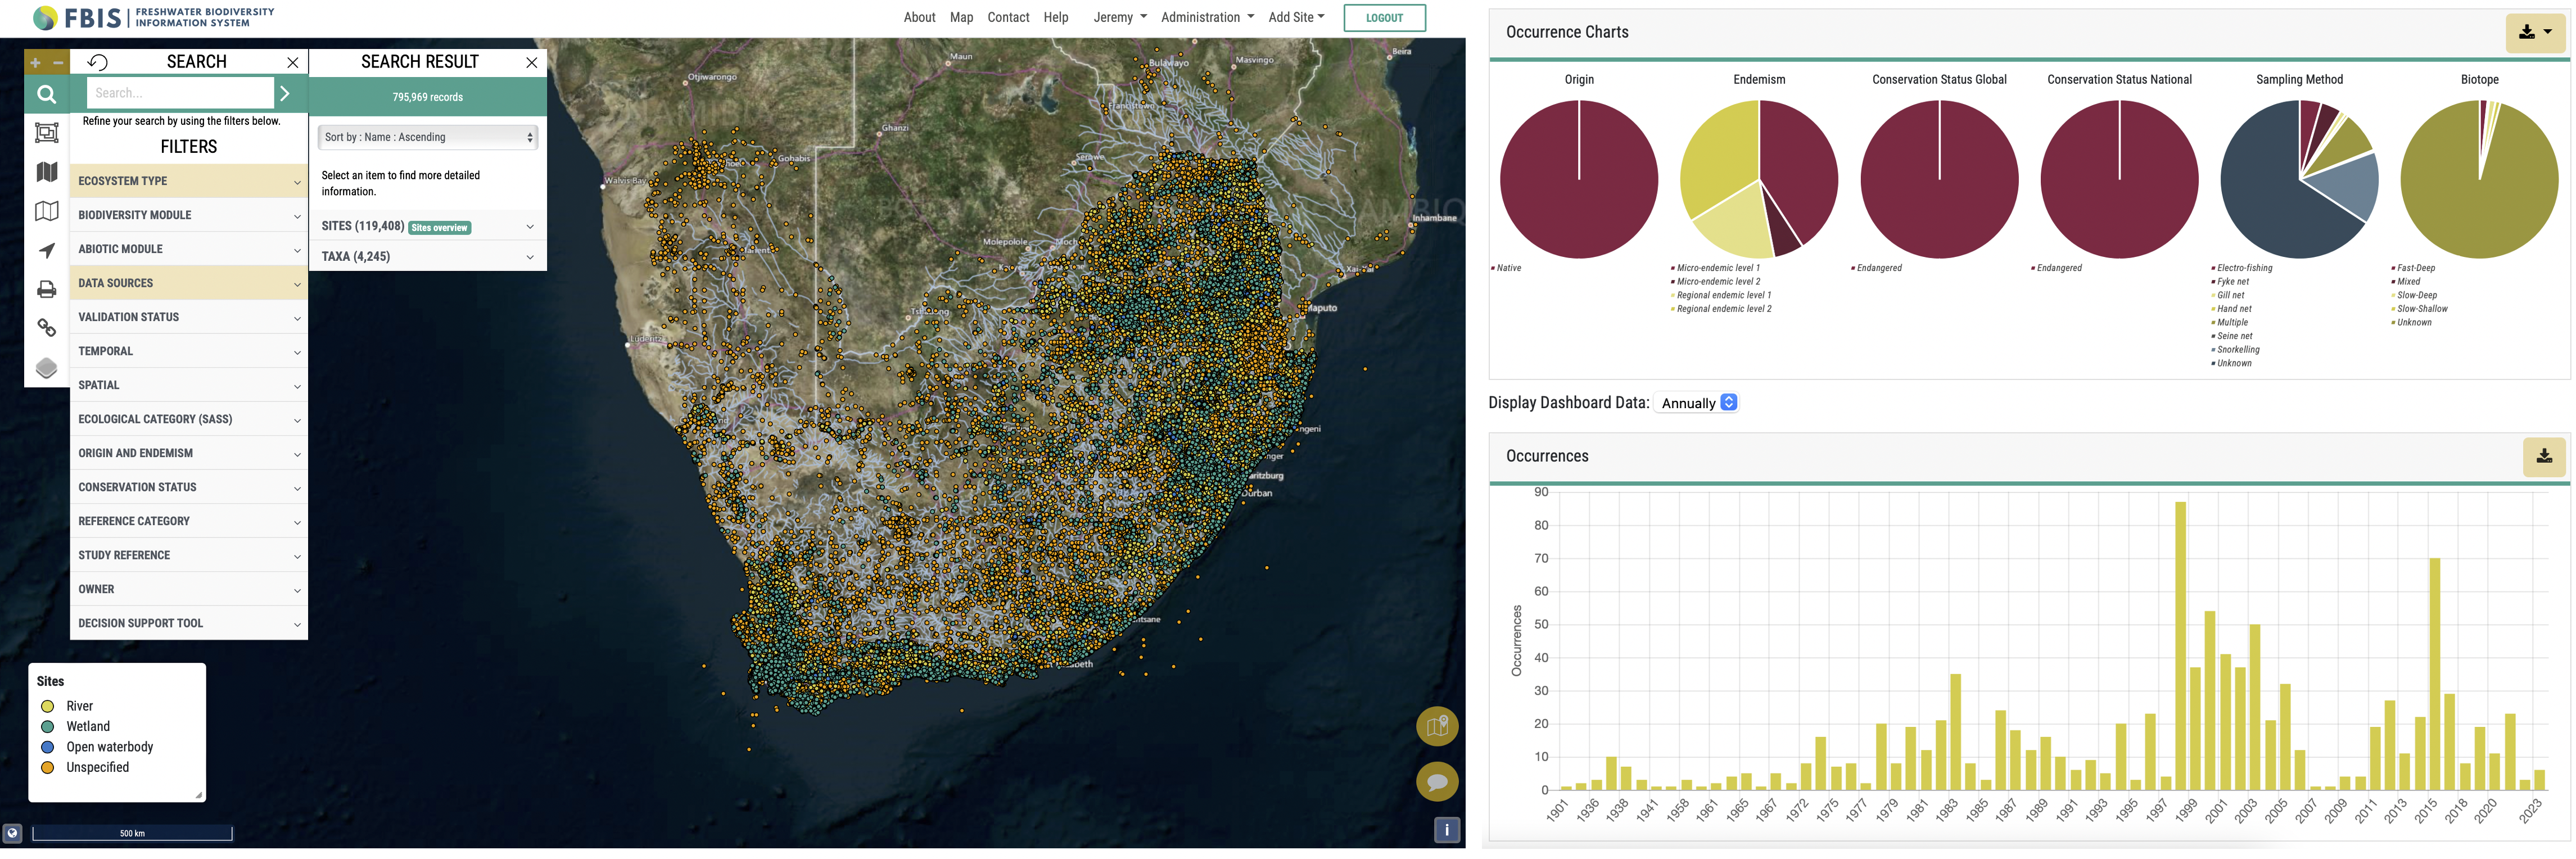Open the chat bubble button on the map

[1436, 781]
